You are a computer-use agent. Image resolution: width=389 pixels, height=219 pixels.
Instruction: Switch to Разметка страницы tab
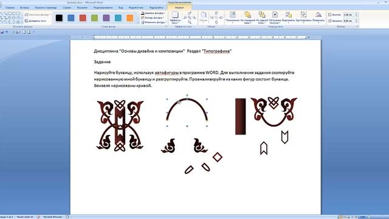(x=46, y=8)
